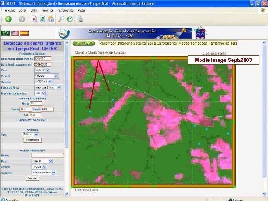Click the browser Back arrow button
Viewport: 268px width, 201px height.
point(8,19)
